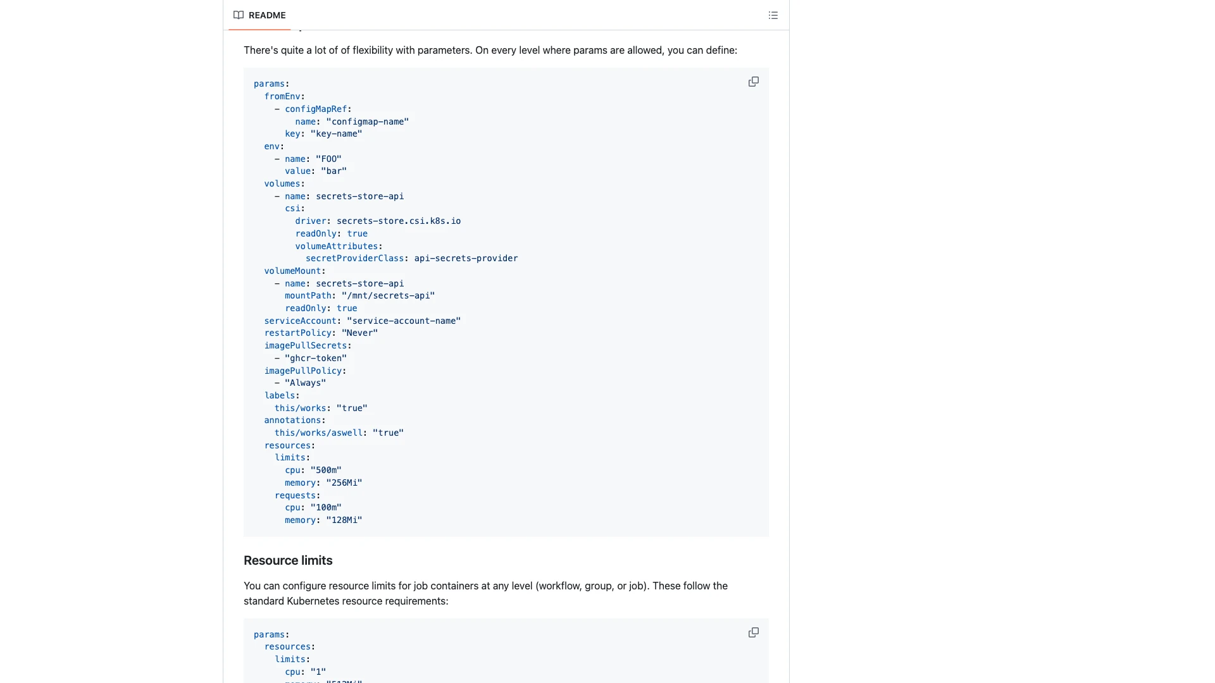Copy the parameters YAML code snippet
1215x683 pixels.
pyautogui.click(x=753, y=82)
